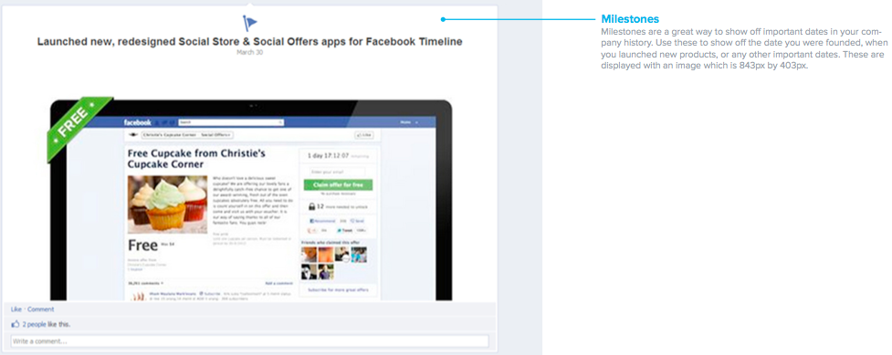This screenshot has width=892, height=355.
Task: Click the 'Friends who claimed this offer' label
Action: tap(331, 243)
